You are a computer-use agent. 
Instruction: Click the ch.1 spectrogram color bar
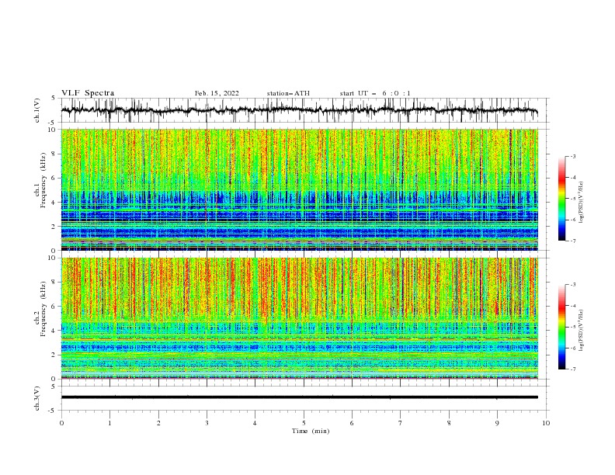click(562, 199)
